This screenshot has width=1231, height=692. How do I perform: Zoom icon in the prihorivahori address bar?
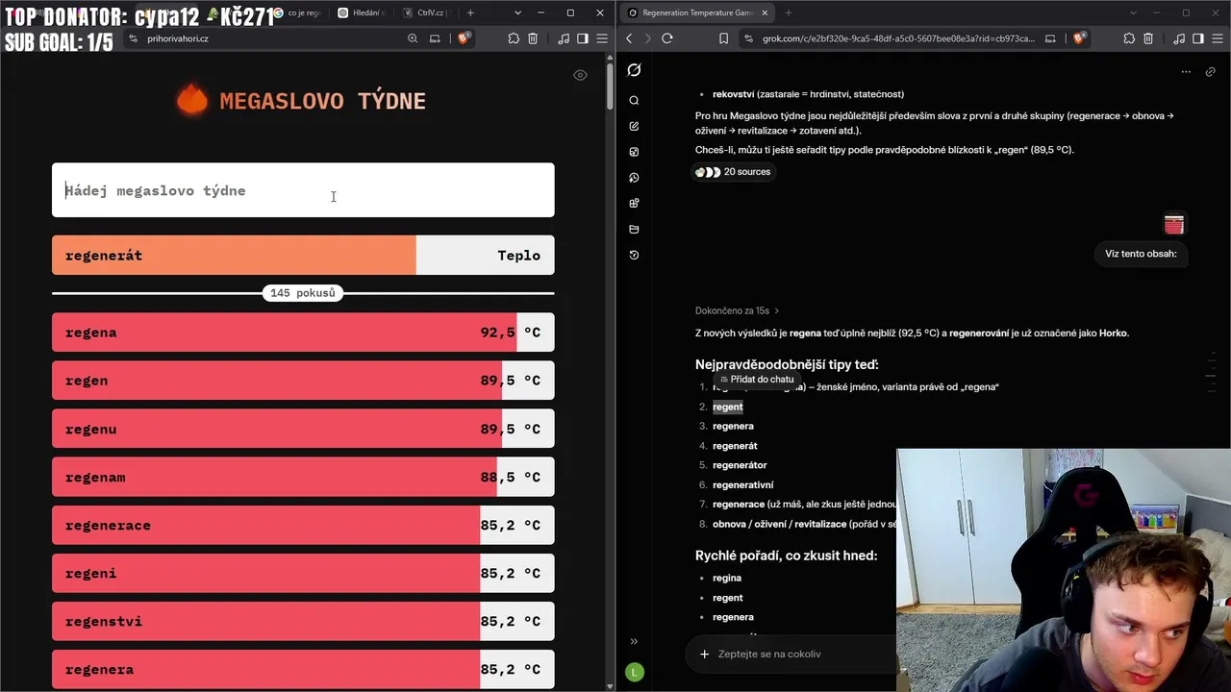[413, 38]
